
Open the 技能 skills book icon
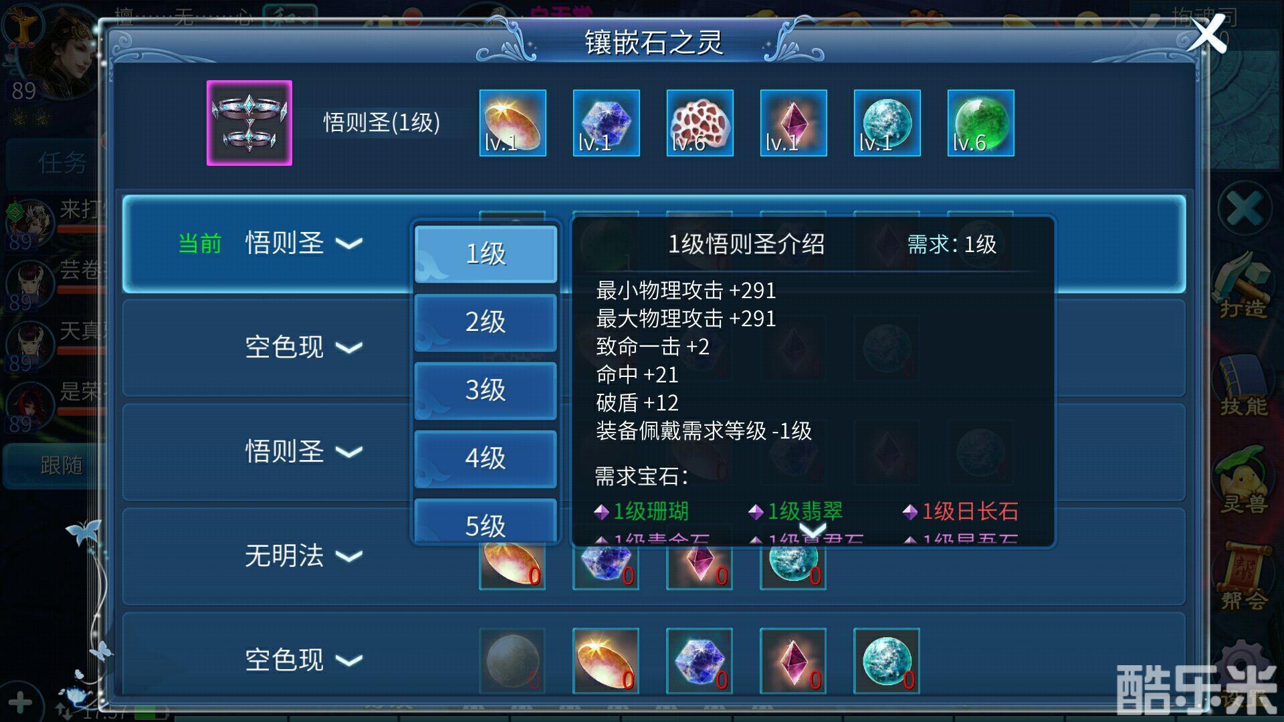click(x=1243, y=386)
